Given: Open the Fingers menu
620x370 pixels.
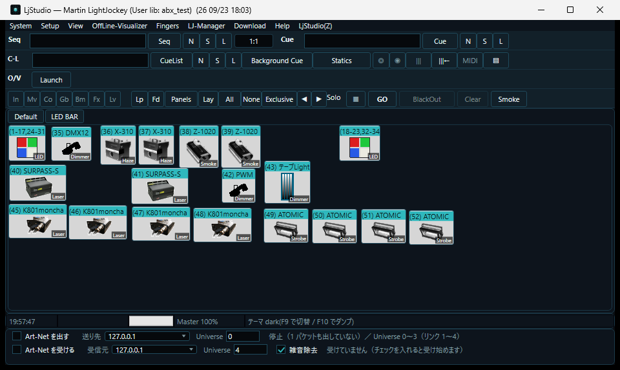Looking at the screenshot, I should point(167,26).
